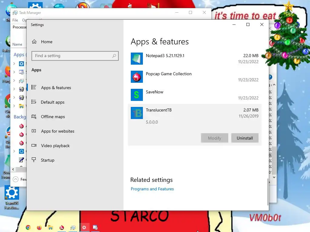Open Offline maps settings page
The height and width of the screenshot is (232, 310).
(53, 117)
